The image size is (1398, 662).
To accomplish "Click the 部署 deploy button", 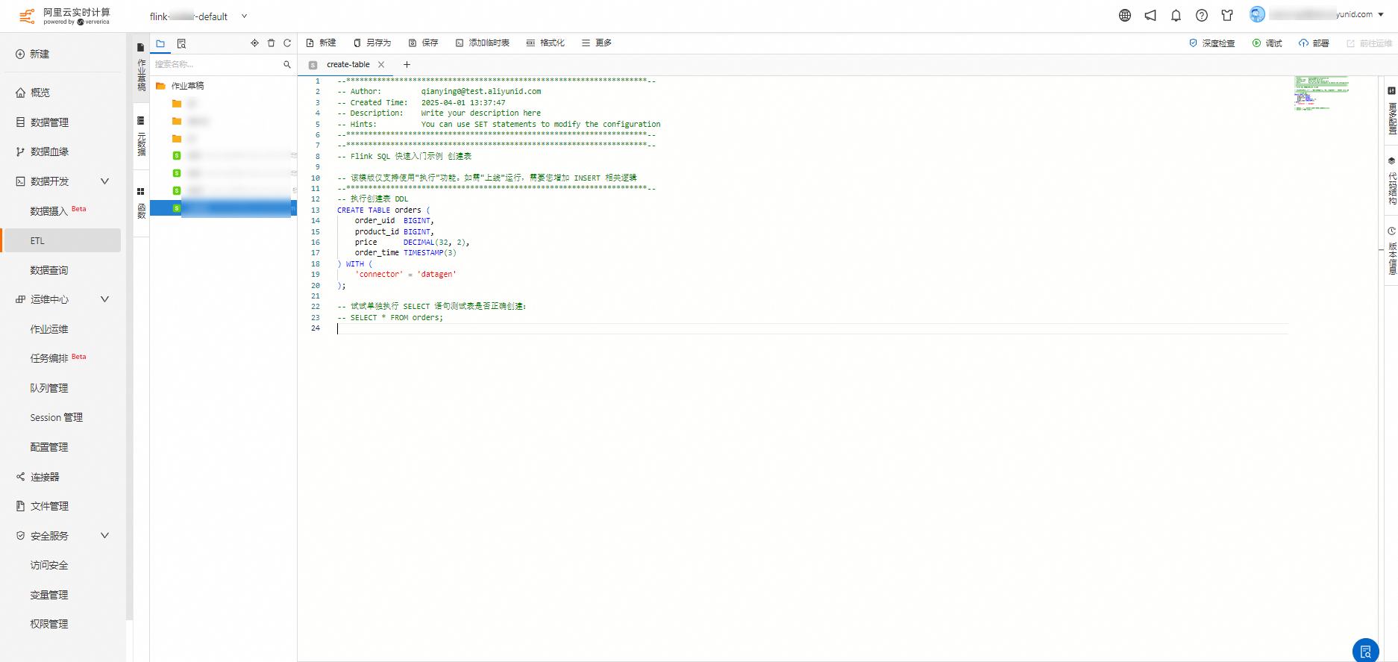I will point(1314,43).
